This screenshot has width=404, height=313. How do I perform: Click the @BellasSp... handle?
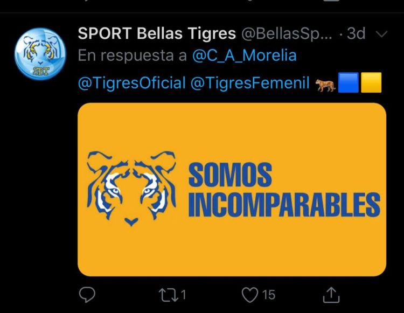287,34
